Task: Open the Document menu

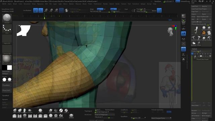Action: click(x=27, y=4)
